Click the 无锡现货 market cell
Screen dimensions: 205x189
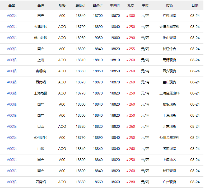point(169,60)
